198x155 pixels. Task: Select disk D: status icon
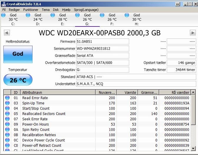[x=28, y=15]
